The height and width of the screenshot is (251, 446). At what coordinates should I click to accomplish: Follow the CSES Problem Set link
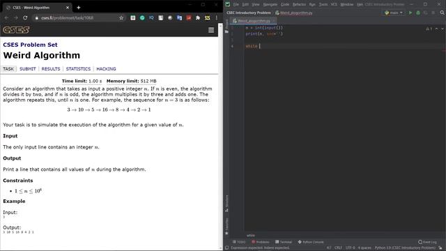(30, 45)
